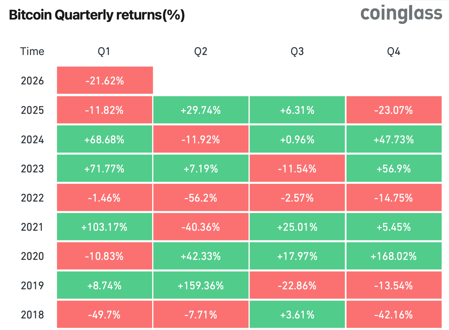Click the coinglass logo
This screenshot has width=449, height=330.
pyautogui.click(x=401, y=14)
